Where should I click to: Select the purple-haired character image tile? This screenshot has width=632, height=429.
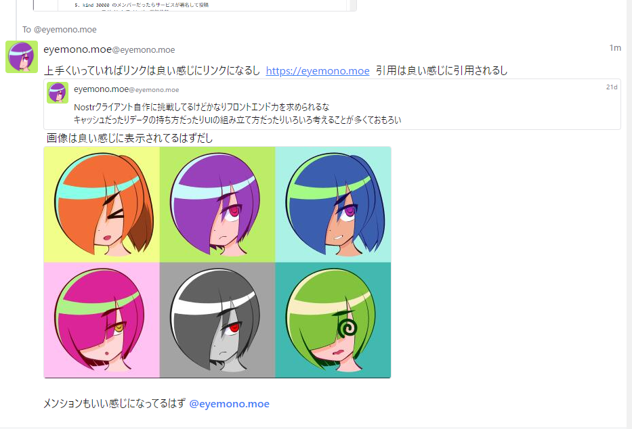pyautogui.click(x=217, y=204)
